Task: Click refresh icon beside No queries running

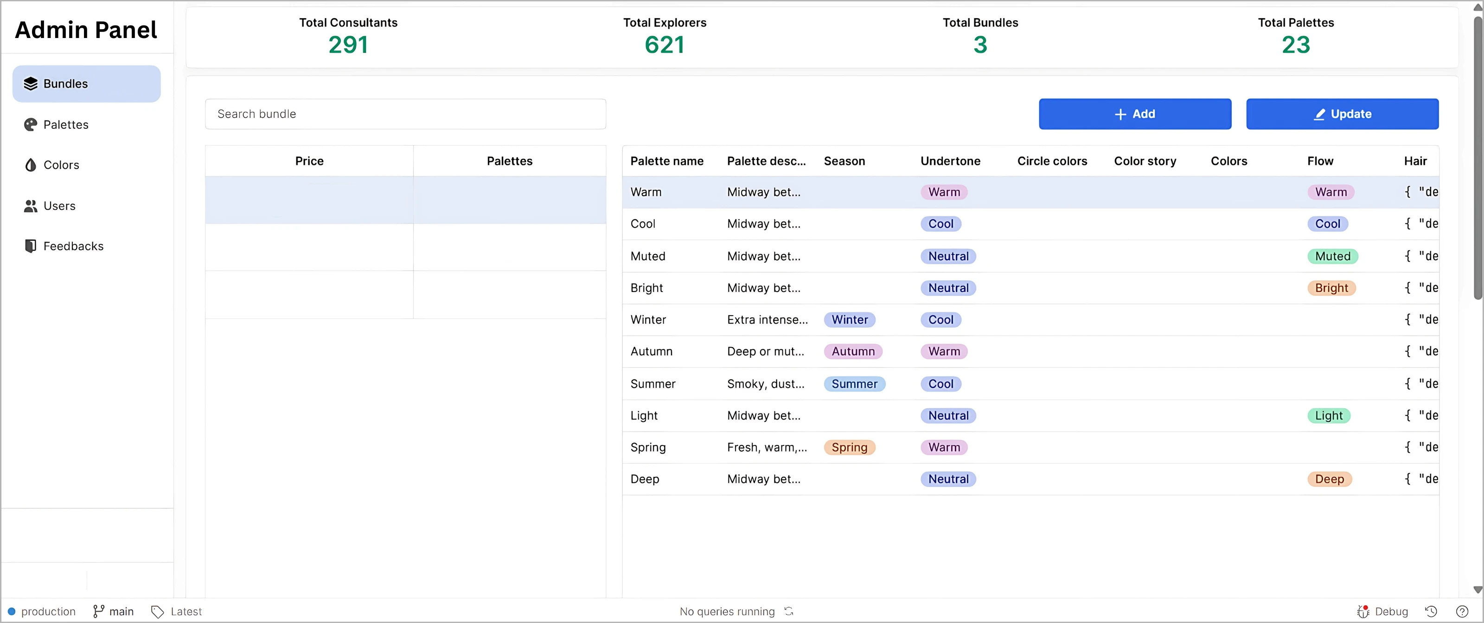Action: 789,611
